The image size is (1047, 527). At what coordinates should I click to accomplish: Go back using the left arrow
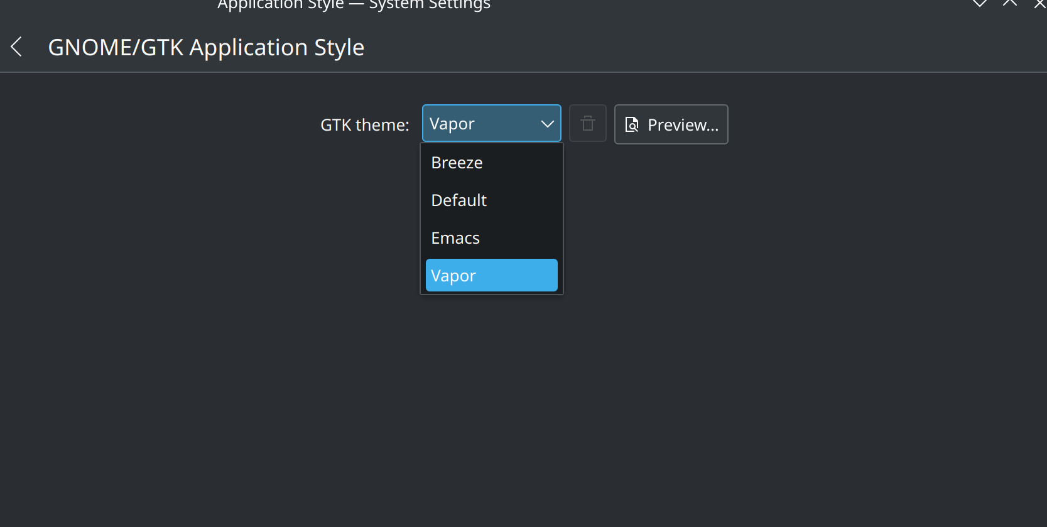click(x=17, y=47)
